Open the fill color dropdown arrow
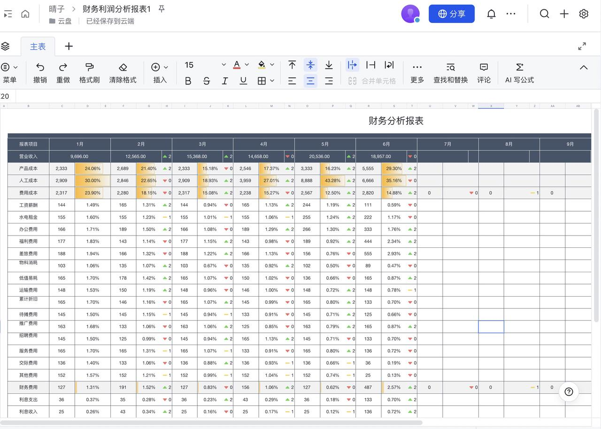 [x=272, y=65]
